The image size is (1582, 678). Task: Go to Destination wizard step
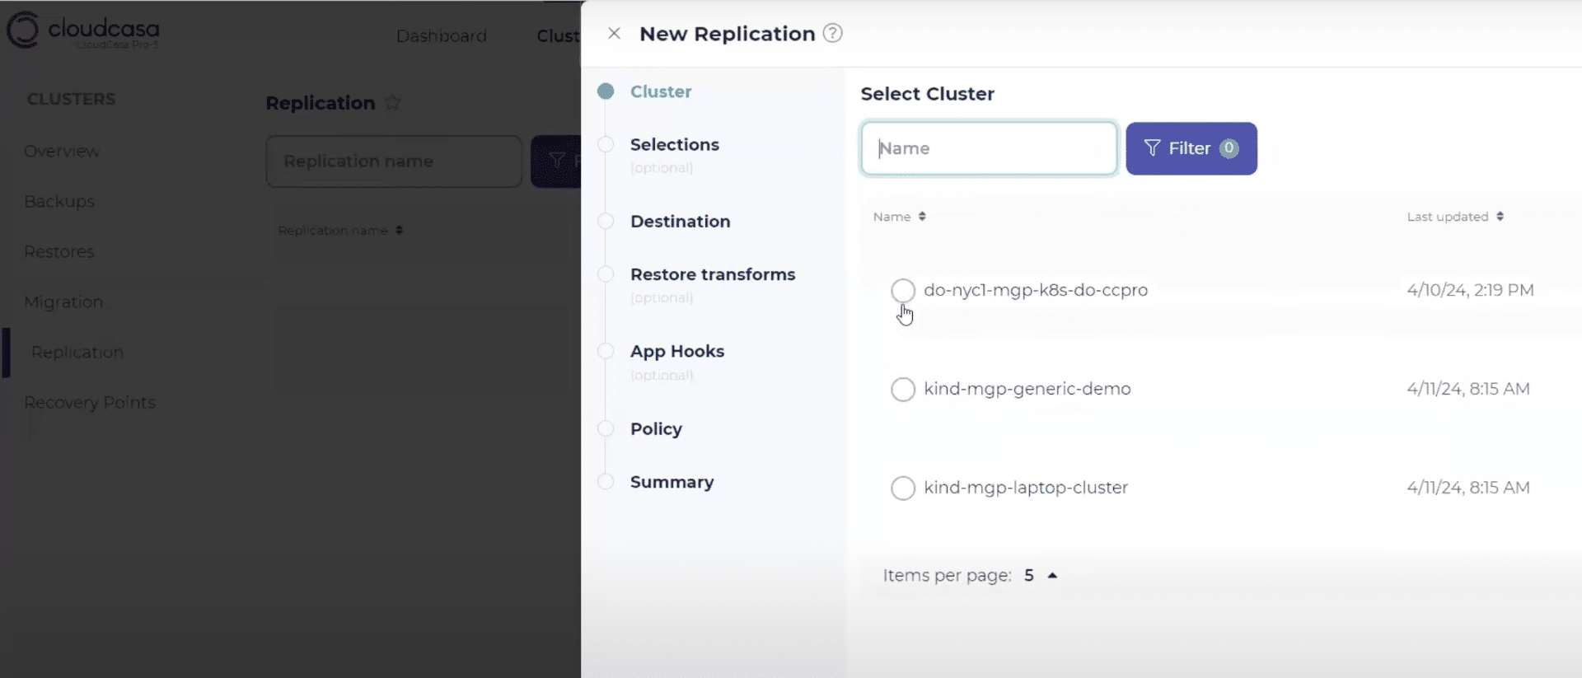(x=681, y=222)
